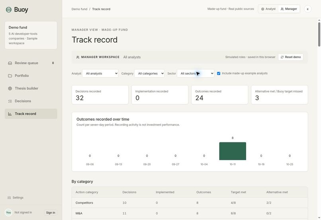Switch to the Analyst role

[268, 9]
